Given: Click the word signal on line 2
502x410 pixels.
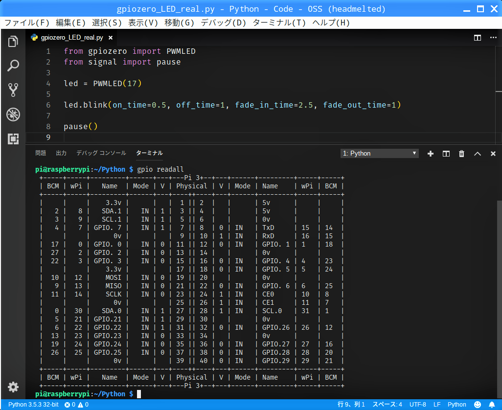Looking at the screenshot, I should tap(102, 62).
